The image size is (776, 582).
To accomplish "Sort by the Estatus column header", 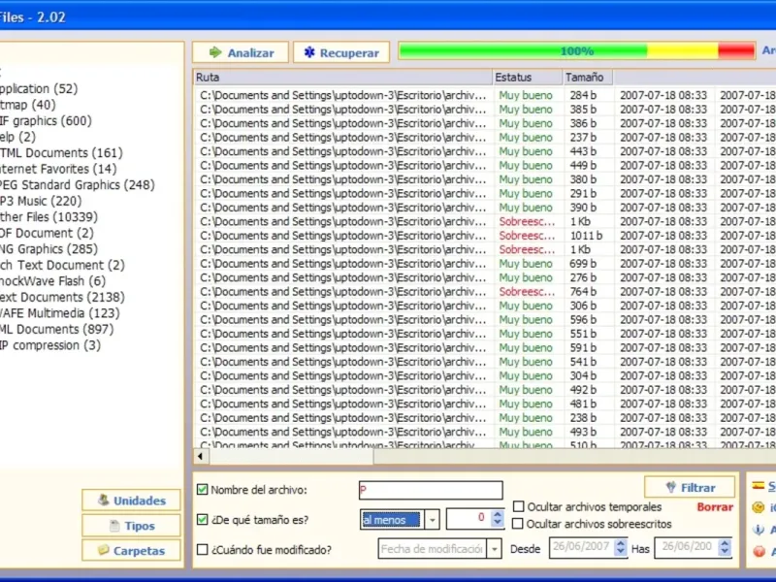I will [528, 78].
